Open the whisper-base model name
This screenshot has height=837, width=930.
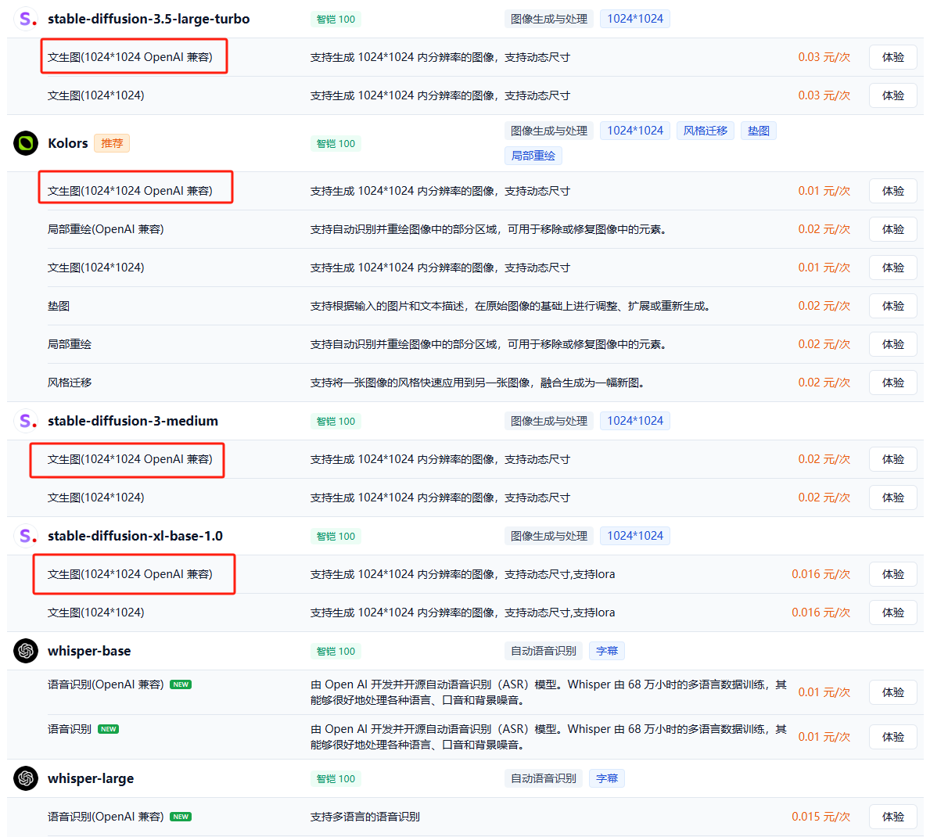coord(89,651)
